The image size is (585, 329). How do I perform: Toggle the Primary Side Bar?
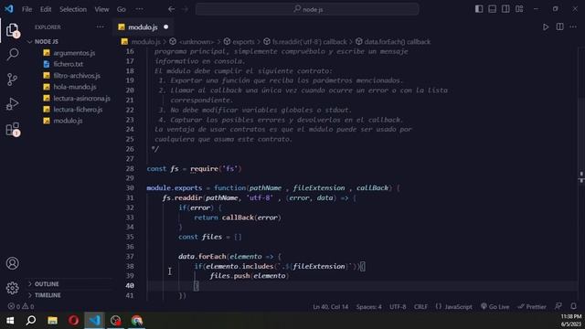[479, 9]
